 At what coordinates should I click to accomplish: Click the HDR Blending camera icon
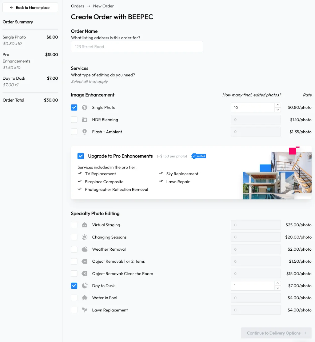click(85, 120)
